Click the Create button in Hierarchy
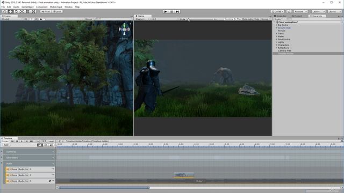Screen dimensions: 344x193 278,19
